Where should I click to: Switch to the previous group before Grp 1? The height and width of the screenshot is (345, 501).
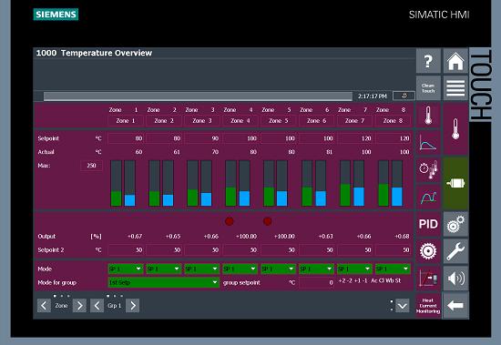97,306
